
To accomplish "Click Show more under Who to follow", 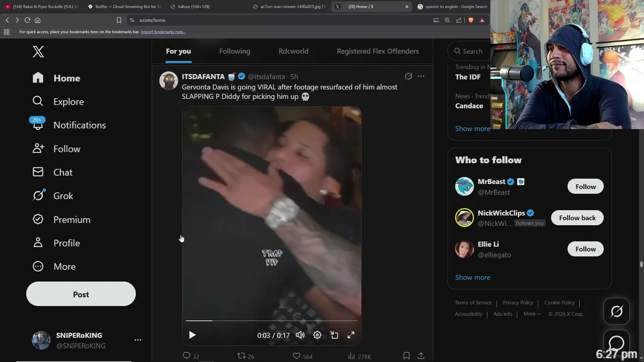I will 472,278.
